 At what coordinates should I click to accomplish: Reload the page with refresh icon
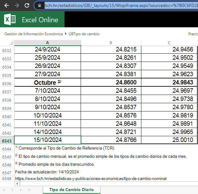tap(27, 5)
